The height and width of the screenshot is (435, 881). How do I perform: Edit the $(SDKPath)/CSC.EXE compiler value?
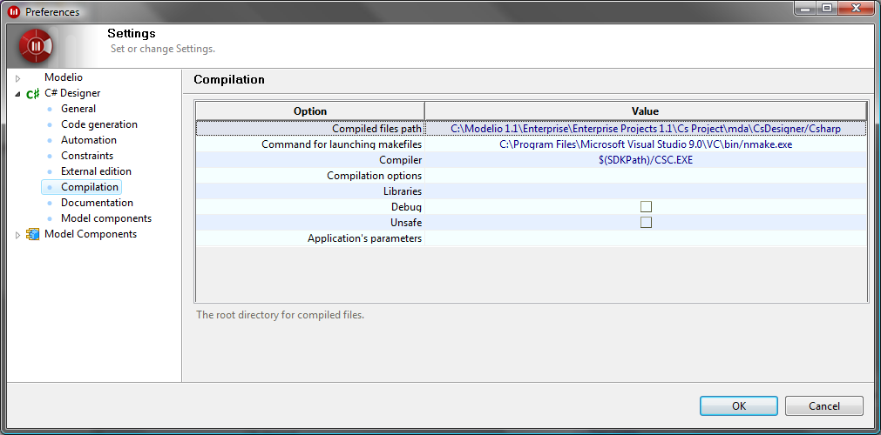coord(646,160)
